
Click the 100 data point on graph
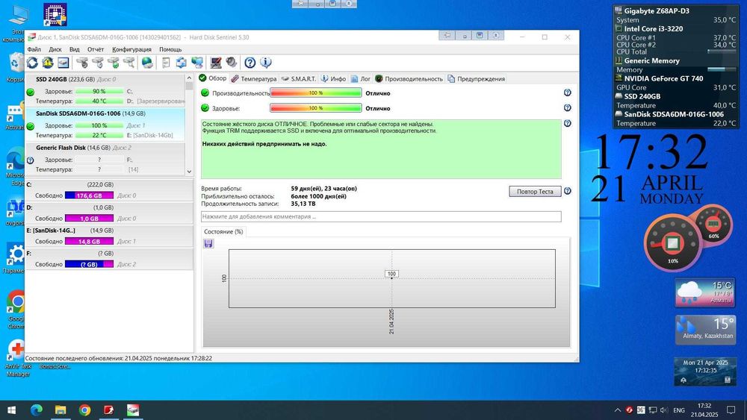click(x=391, y=274)
